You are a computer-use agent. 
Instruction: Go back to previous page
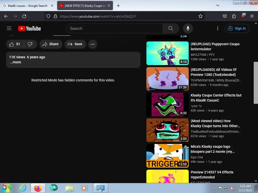tap(6, 16)
